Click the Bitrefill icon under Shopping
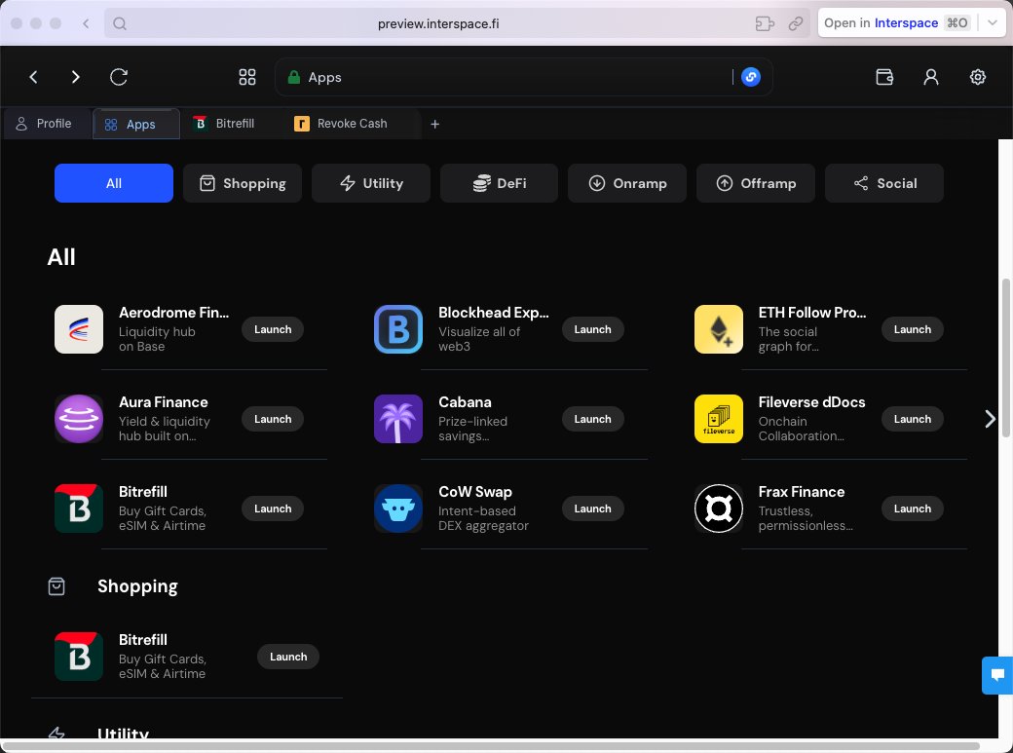 click(79, 657)
